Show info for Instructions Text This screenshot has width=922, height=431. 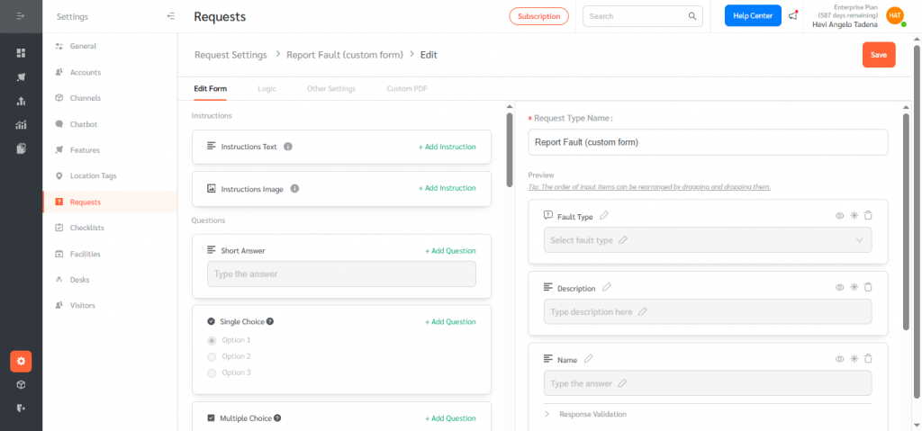[288, 146]
